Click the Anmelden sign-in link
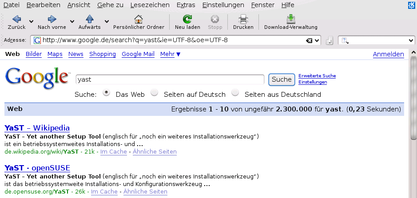Image resolution: width=417 pixels, height=198 pixels. [x=388, y=55]
